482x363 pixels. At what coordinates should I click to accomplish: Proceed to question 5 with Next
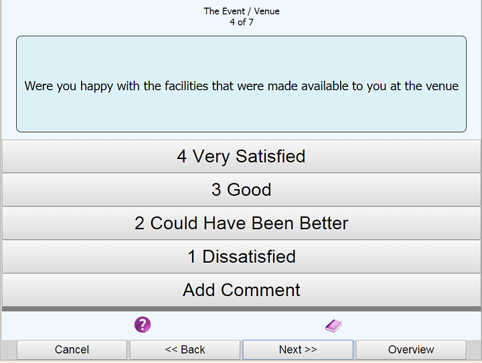point(298,350)
